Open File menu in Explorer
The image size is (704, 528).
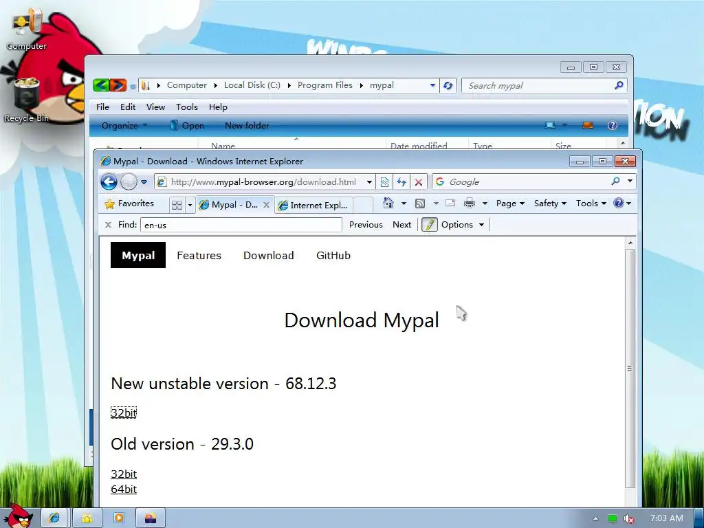pos(102,107)
